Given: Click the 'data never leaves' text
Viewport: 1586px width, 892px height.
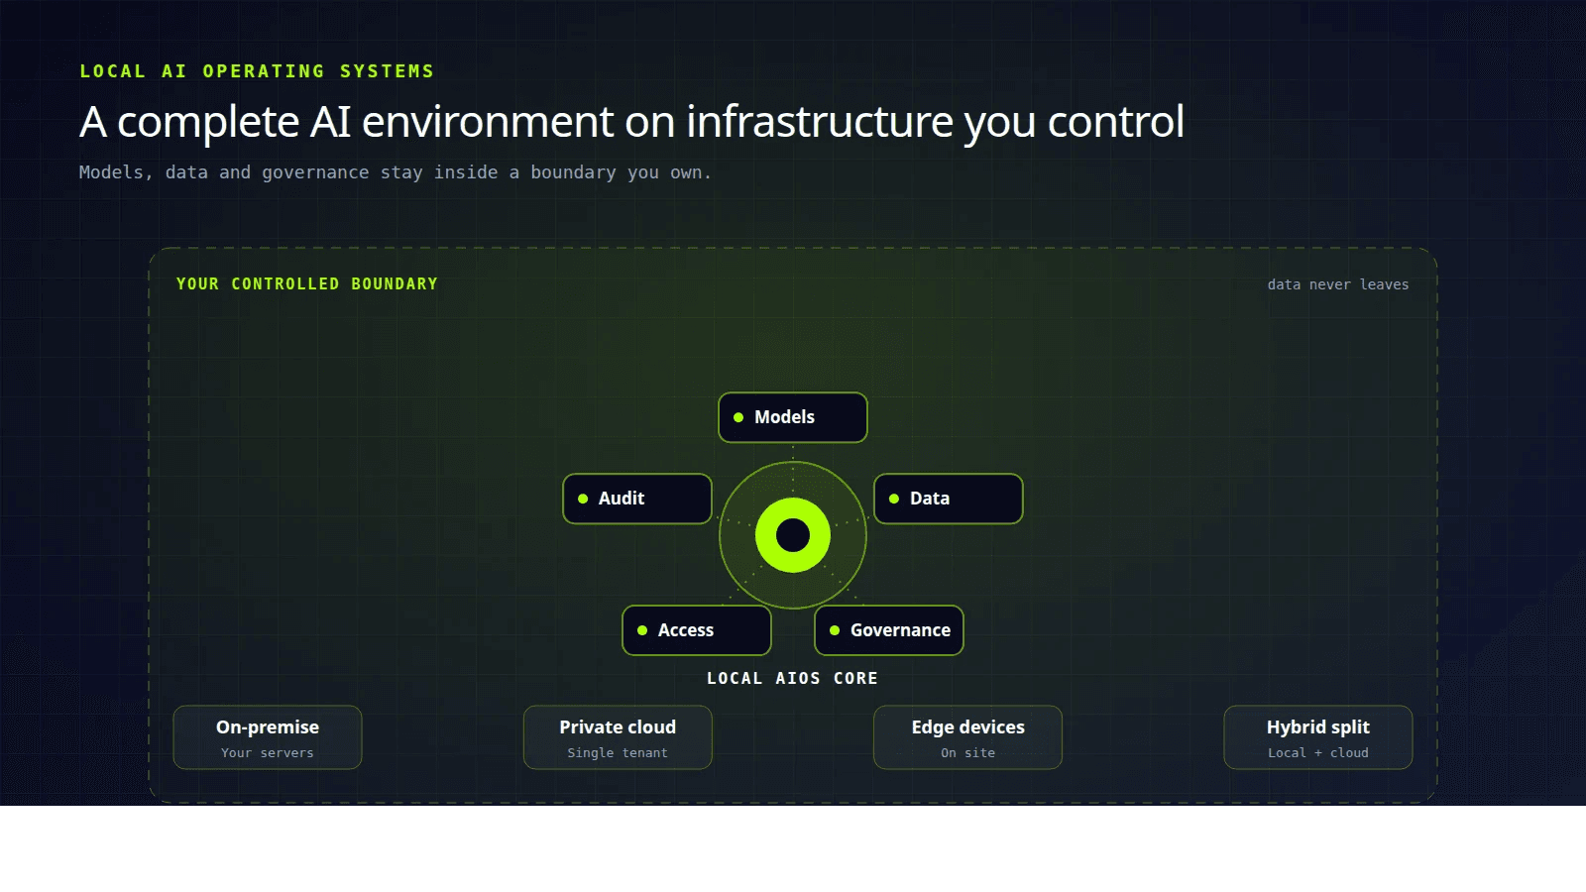Looking at the screenshot, I should (1338, 284).
